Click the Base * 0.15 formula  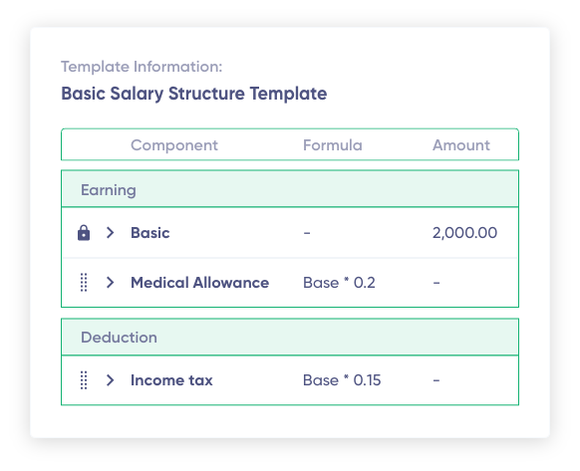click(342, 380)
